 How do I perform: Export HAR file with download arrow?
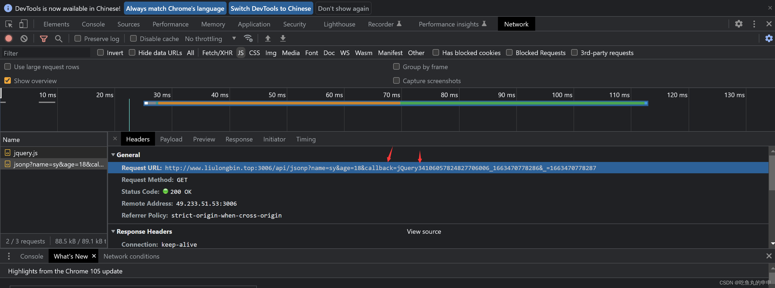[283, 39]
